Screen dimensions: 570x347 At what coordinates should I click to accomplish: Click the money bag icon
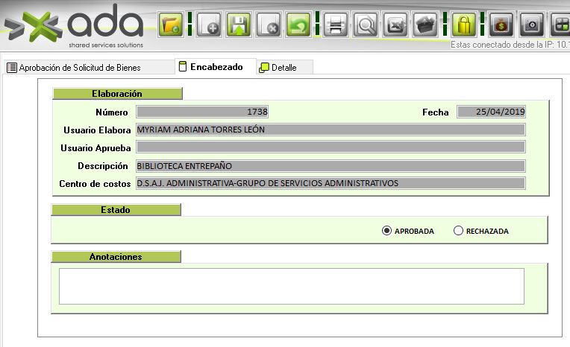tap(501, 25)
